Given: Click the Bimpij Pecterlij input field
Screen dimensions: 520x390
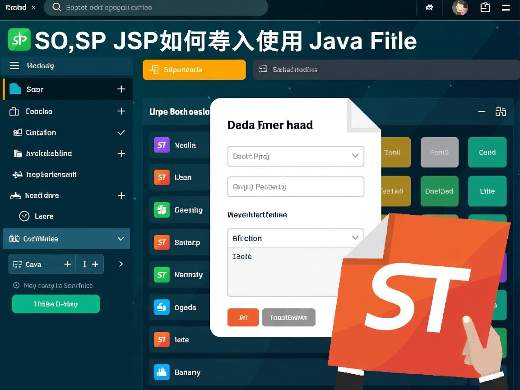Looking at the screenshot, I should 296,186.
